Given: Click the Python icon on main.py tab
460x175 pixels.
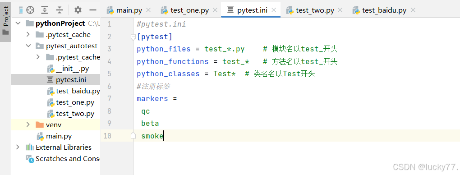Looking at the screenshot, I should [110, 10].
